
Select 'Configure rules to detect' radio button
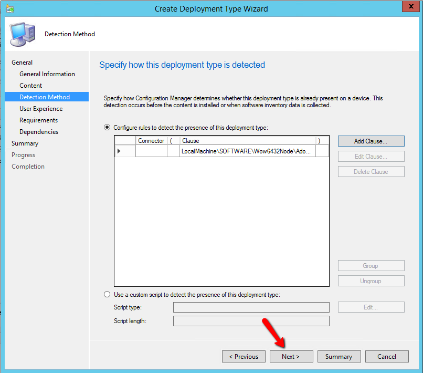tap(108, 127)
